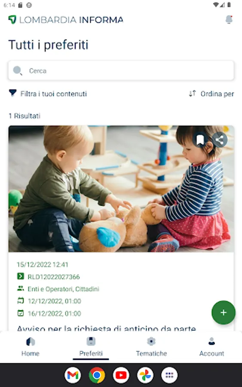
Task: Select the Preferiti tab
Action: coord(91,347)
